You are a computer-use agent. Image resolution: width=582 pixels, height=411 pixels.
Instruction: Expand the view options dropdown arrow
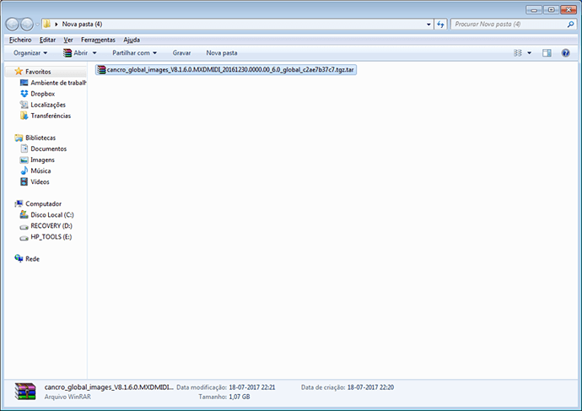tap(529, 52)
